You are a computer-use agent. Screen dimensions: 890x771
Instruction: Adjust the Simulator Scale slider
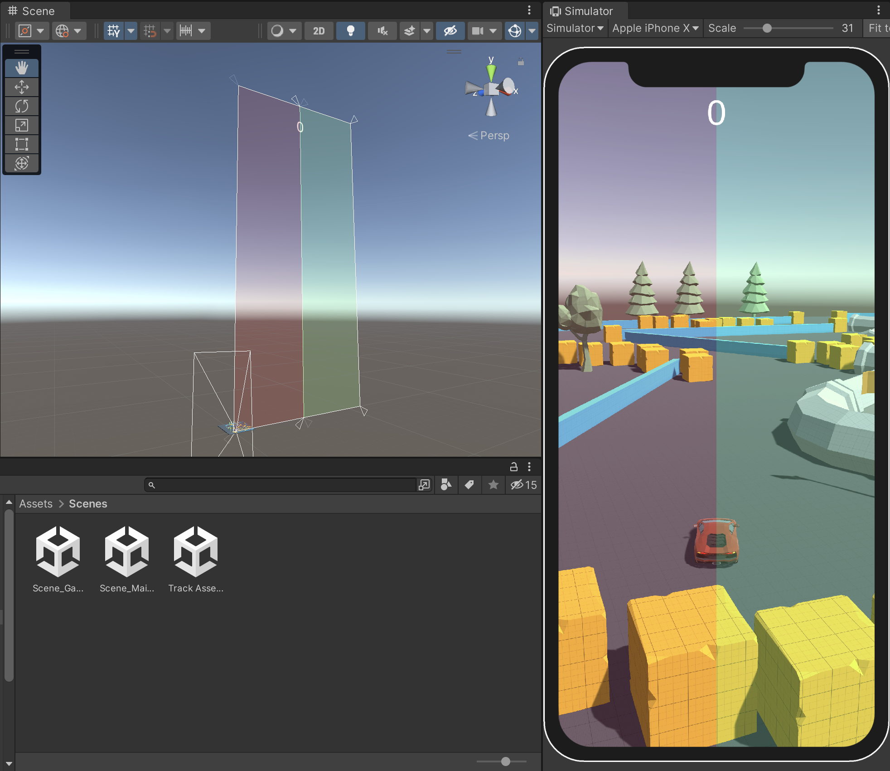[x=766, y=28]
